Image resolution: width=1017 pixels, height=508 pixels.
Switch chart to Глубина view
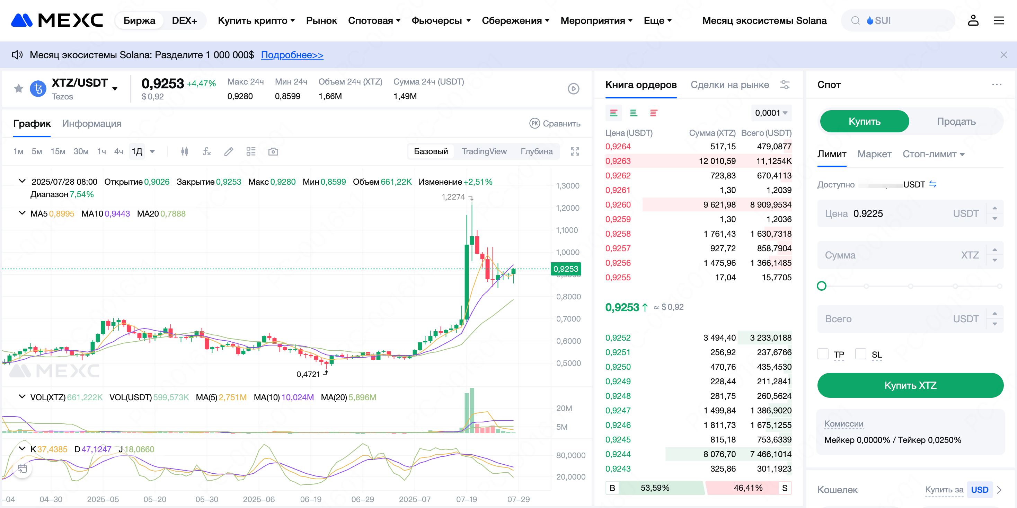[536, 151]
